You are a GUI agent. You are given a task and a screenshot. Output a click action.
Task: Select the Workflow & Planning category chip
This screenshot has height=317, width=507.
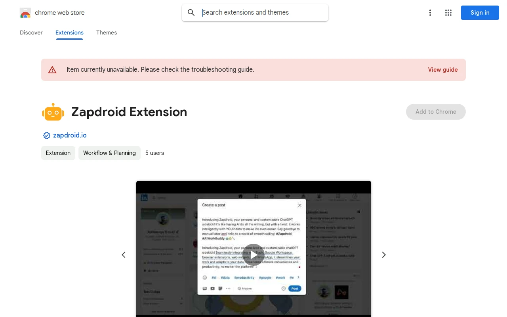click(109, 153)
